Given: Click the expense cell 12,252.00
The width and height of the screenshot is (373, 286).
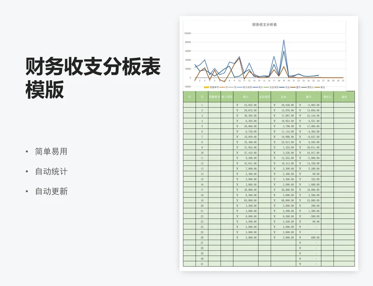Looking at the screenshot, I should click(x=283, y=158).
